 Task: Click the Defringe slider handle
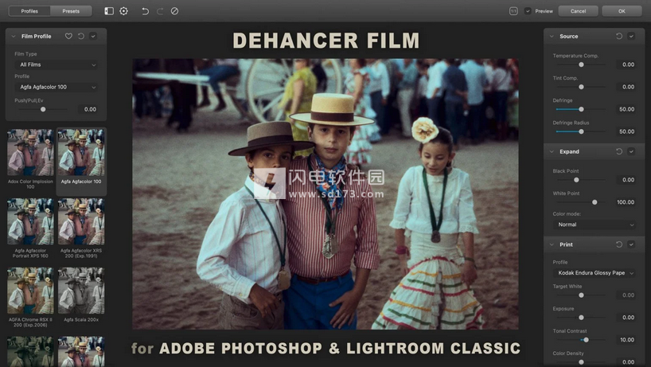(581, 109)
